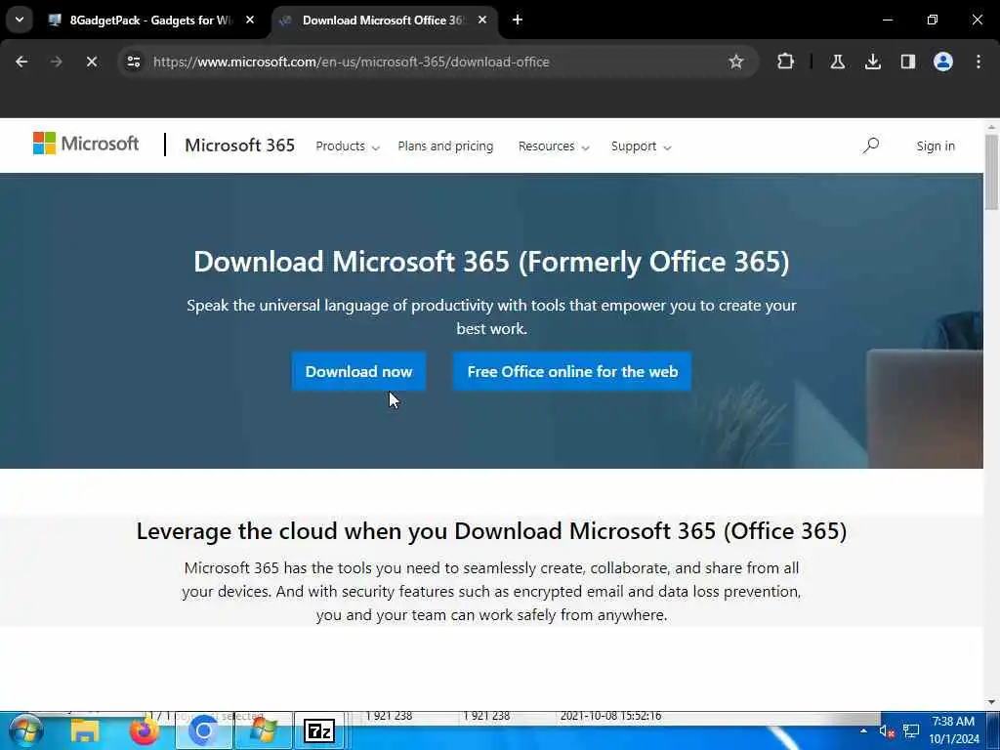Switch to Download Microsoft Office 365 tab

(x=383, y=20)
